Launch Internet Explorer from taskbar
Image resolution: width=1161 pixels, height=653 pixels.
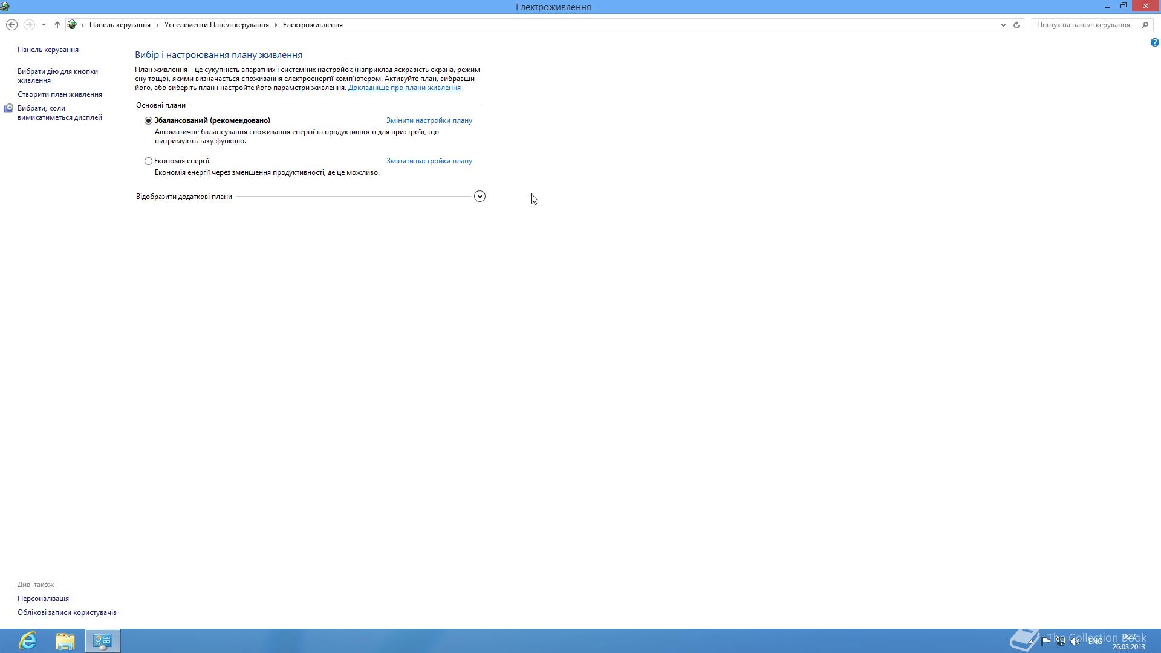coord(28,641)
